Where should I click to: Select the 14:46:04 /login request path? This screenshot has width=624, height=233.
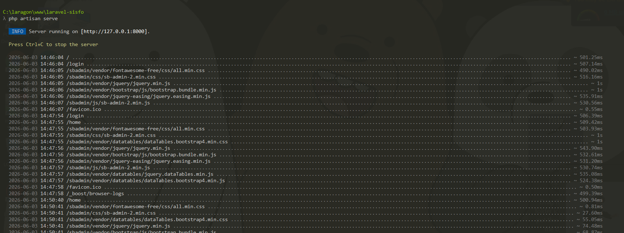click(75, 64)
